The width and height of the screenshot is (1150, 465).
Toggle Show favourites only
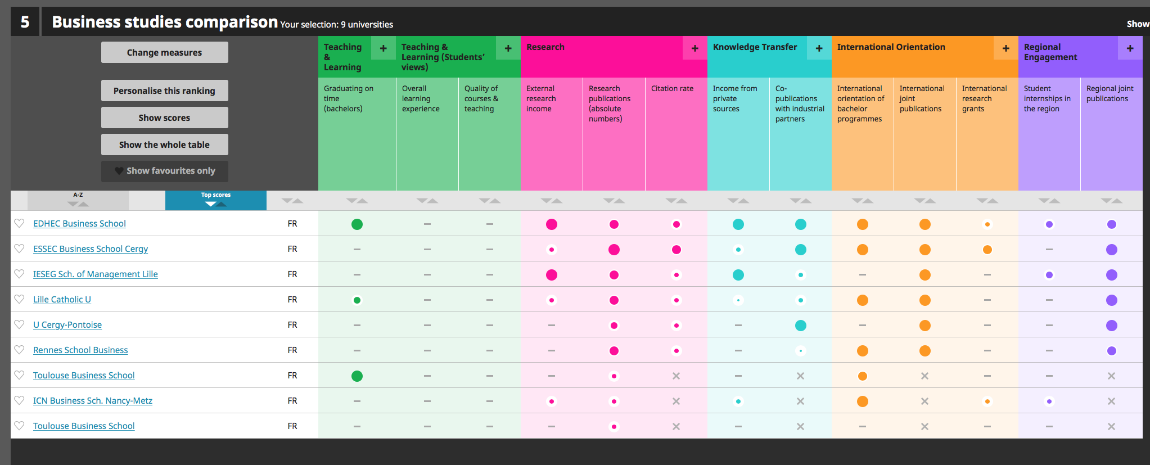pos(165,171)
